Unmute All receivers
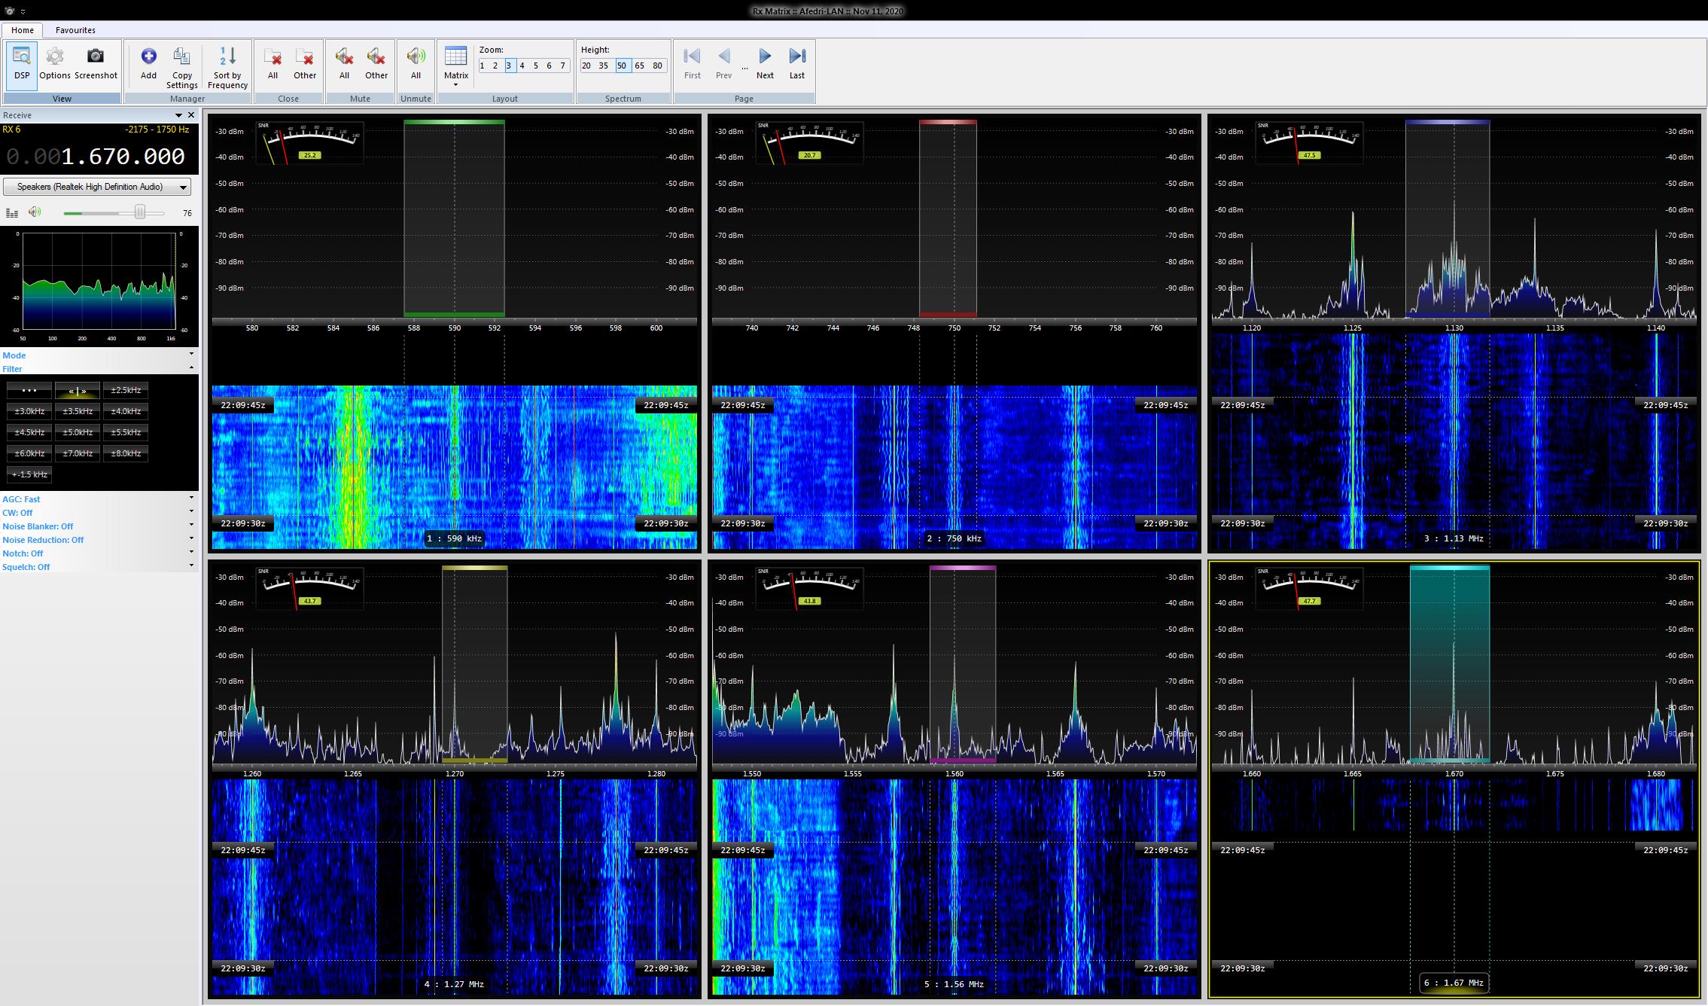 point(416,63)
